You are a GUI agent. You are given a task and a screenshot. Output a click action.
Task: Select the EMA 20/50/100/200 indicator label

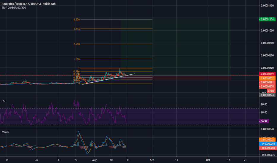tap(14, 8)
